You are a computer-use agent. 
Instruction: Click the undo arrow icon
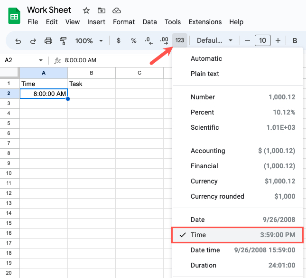19,41
